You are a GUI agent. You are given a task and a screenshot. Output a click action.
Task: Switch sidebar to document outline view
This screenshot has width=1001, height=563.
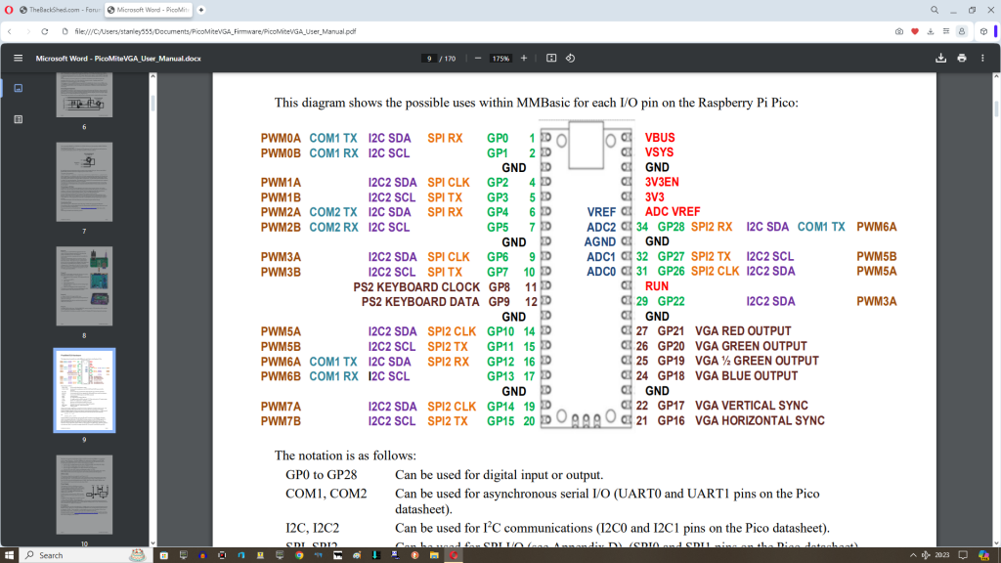pyautogui.click(x=18, y=118)
